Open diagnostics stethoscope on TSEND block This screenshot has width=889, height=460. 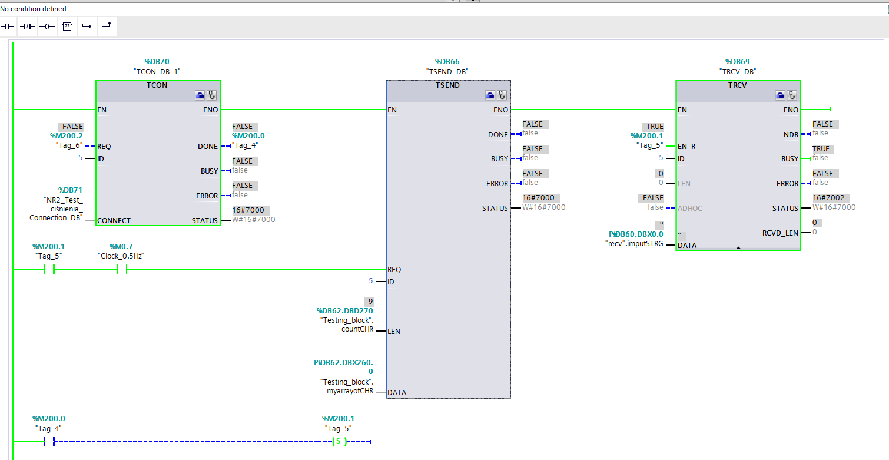point(502,95)
